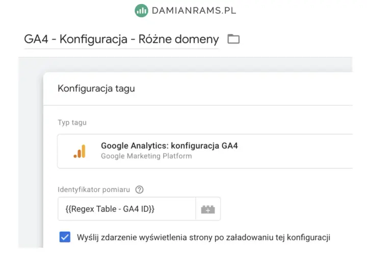Click the DAMIANRAMS.PL site name text
Screen dimensions: 367x254
point(194,11)
